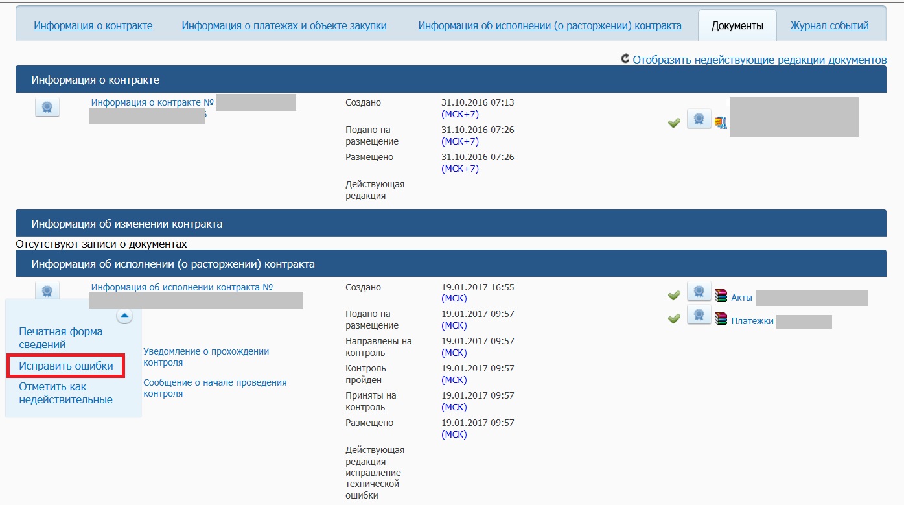Click the refresh icon before Отобразить недействующие редакции
This screenshot has width=904, height=505.
(x=625, y=59)
